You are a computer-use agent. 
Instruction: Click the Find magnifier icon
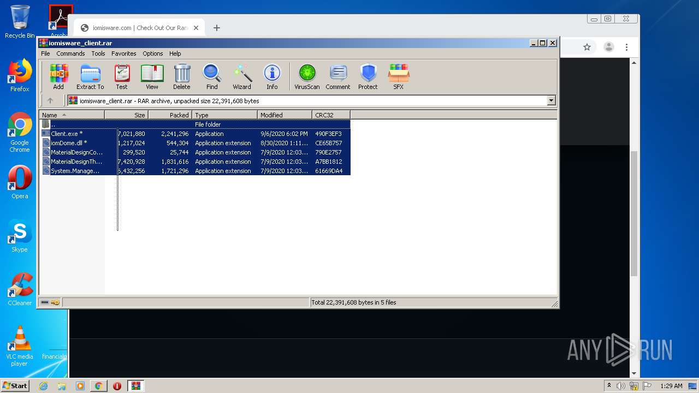(x=212, y=76)
